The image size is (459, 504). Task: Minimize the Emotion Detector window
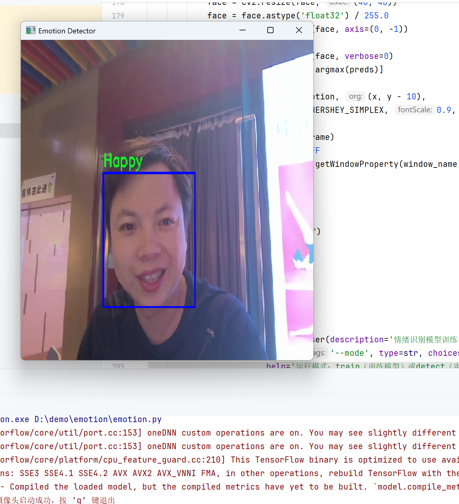point(242,30)
